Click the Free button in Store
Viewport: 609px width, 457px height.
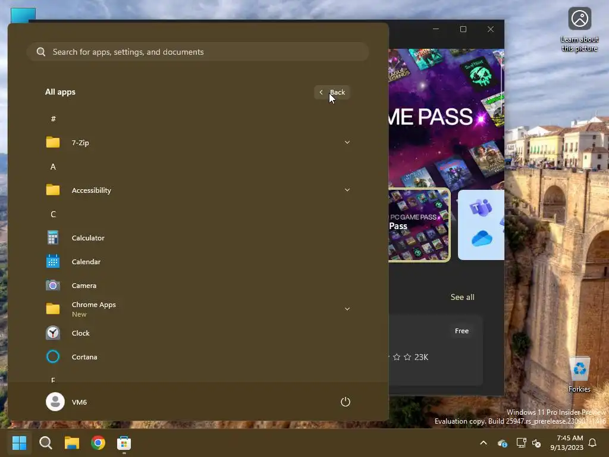462,331
